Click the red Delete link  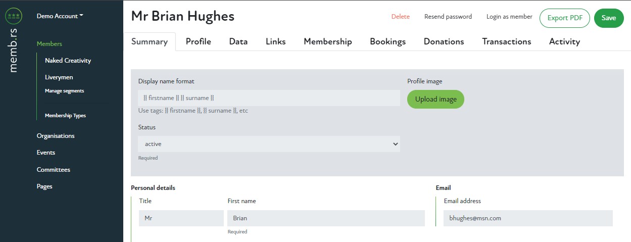[x=400, y=17]
